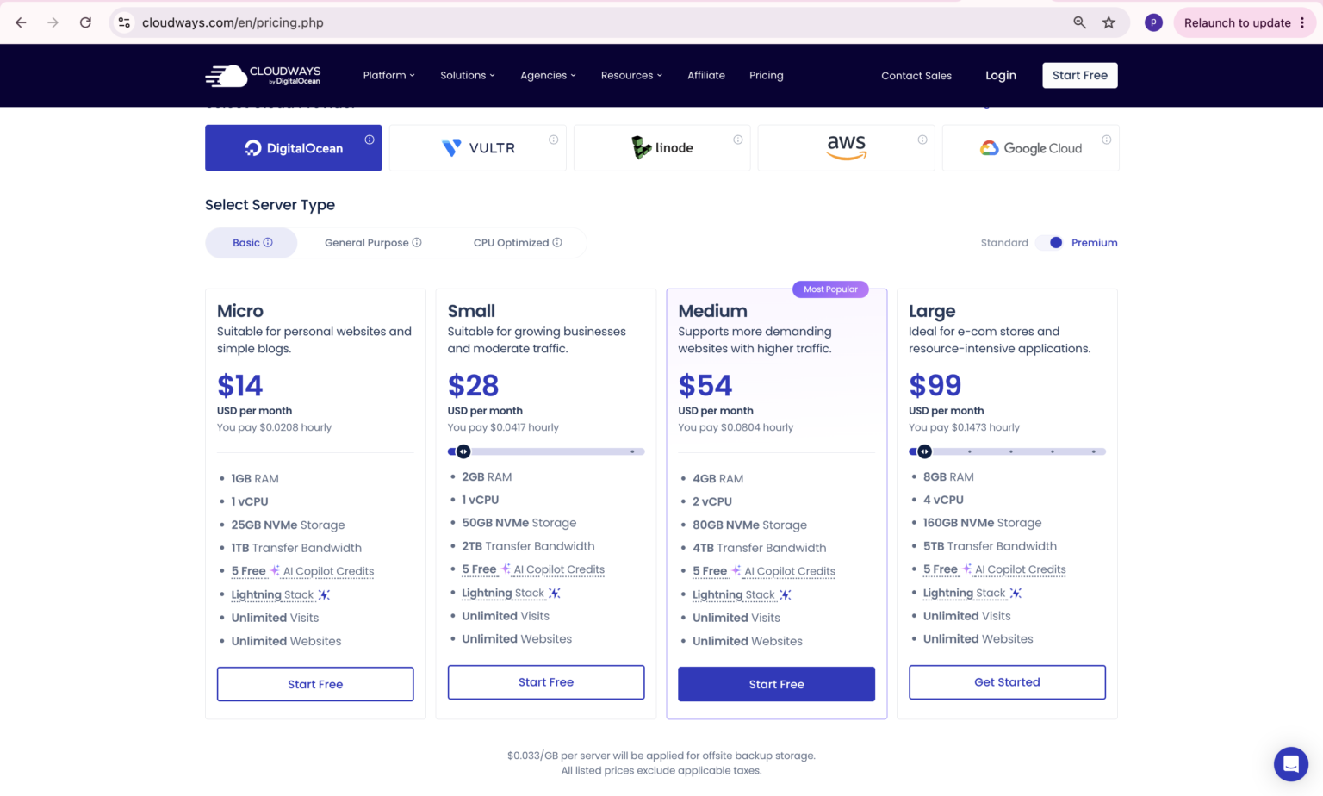Select Google Cloud as cloud provider

1031,148
